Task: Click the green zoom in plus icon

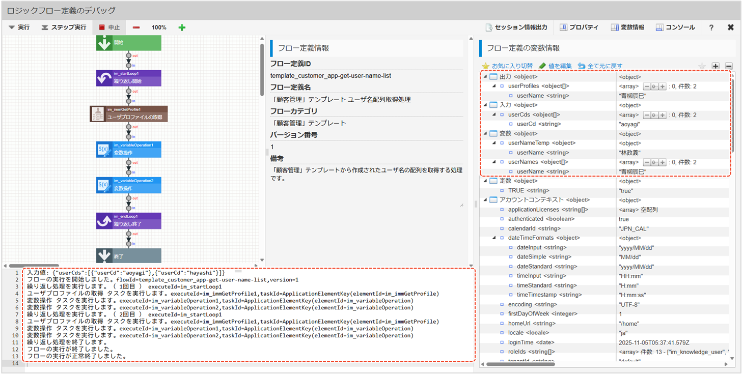Action: click(182, 27)
